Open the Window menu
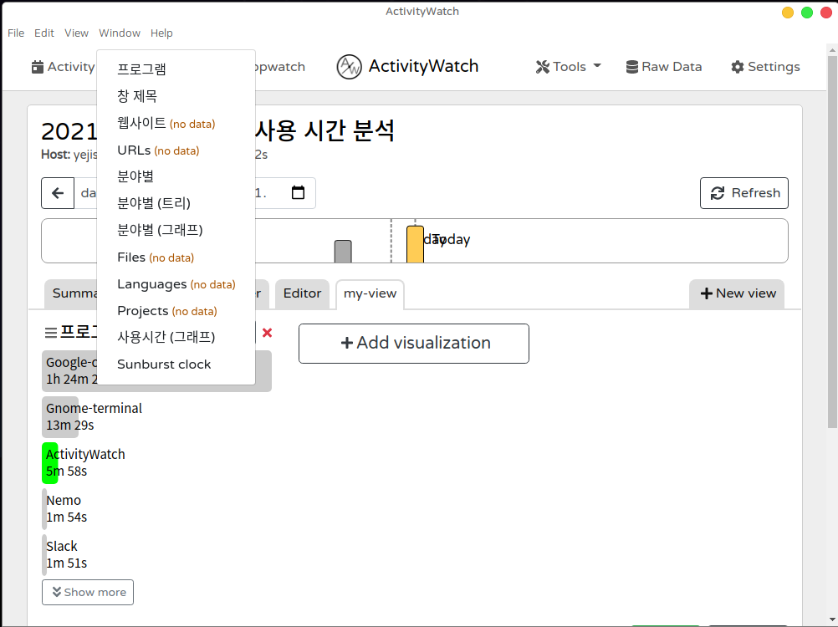838x627 pixels. tap(120, 33)
